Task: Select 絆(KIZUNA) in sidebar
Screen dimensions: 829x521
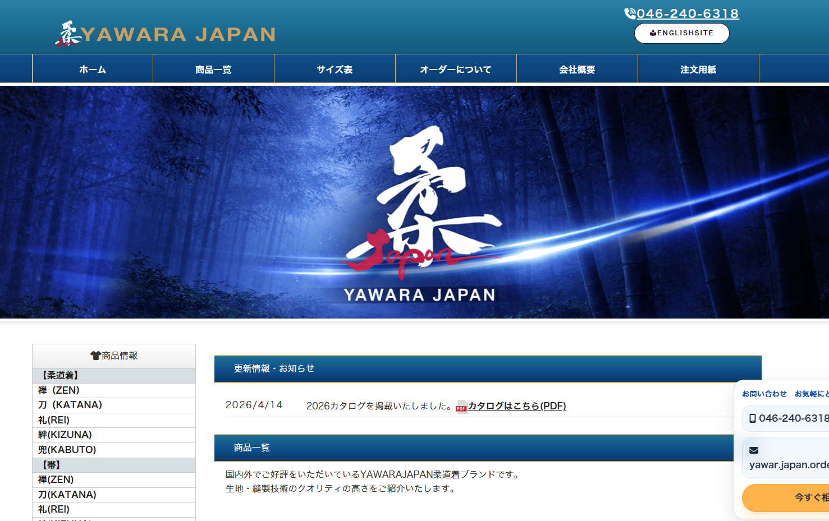Action: coord(114,435)
